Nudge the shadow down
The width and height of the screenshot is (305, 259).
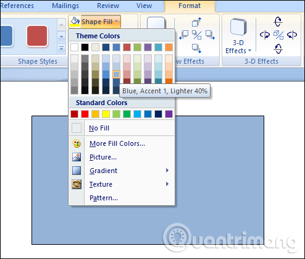(196, 48)
